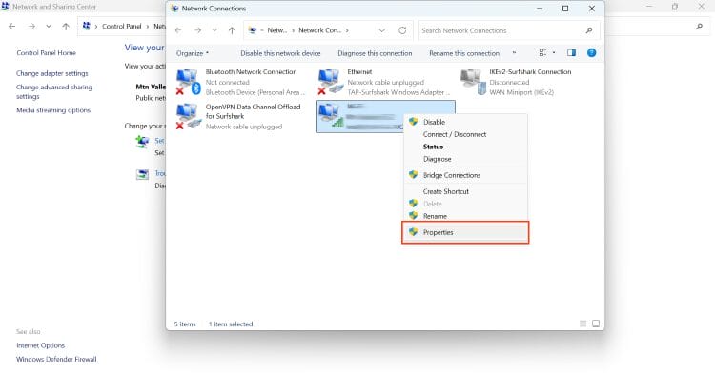Select Bluetooth Network Connection adapter icon

tap(189, 82)
